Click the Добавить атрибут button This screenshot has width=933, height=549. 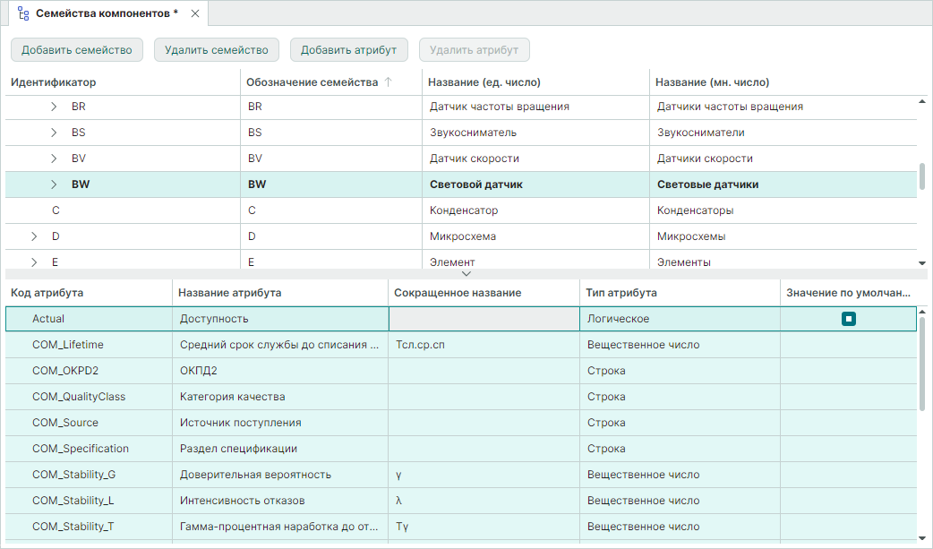[348, 50]
